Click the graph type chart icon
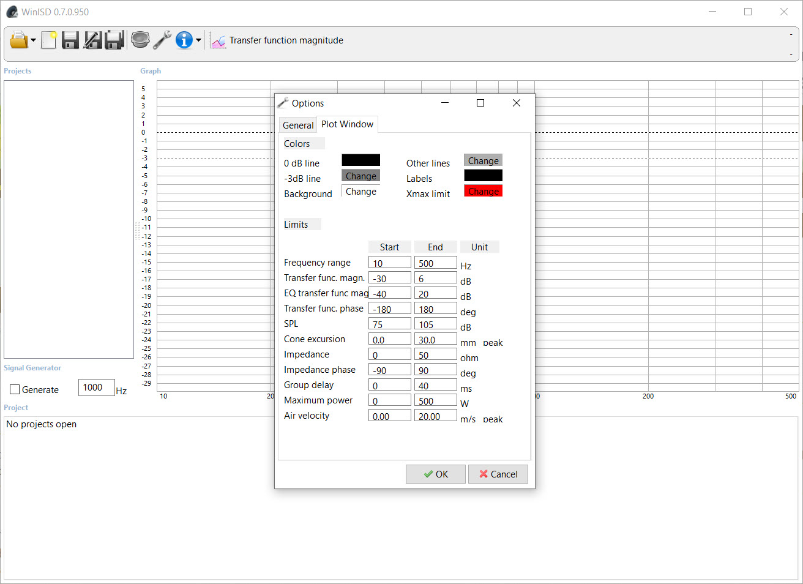Image resolution: width=803 pixels, height=584 pixels. click(x=218, y=41)
